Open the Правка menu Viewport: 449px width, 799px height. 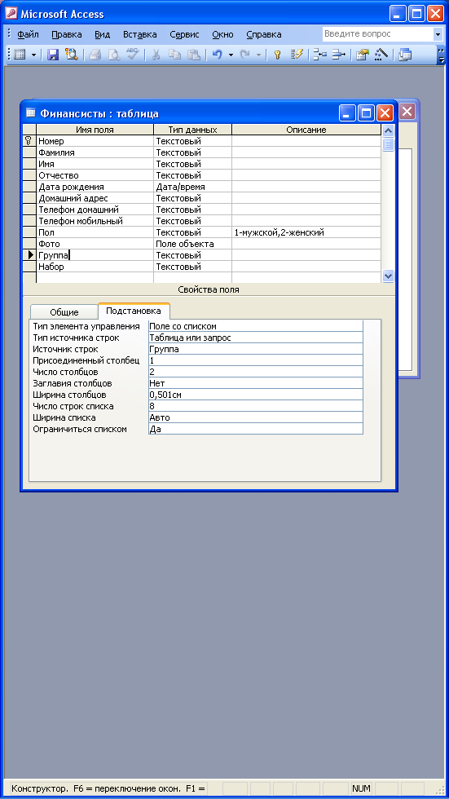pyautogui.click(x=67, y=34)
